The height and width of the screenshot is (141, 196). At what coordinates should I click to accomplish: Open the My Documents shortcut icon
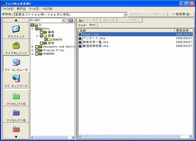click(16, 46)
